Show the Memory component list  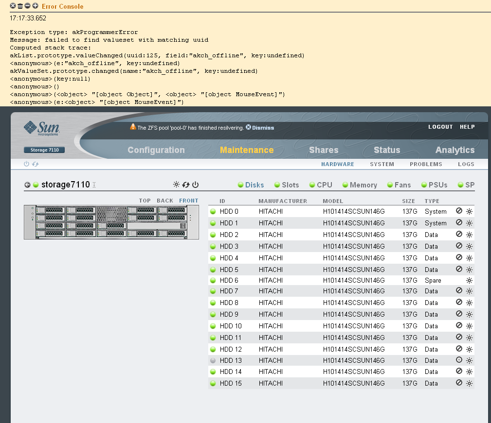360,185
